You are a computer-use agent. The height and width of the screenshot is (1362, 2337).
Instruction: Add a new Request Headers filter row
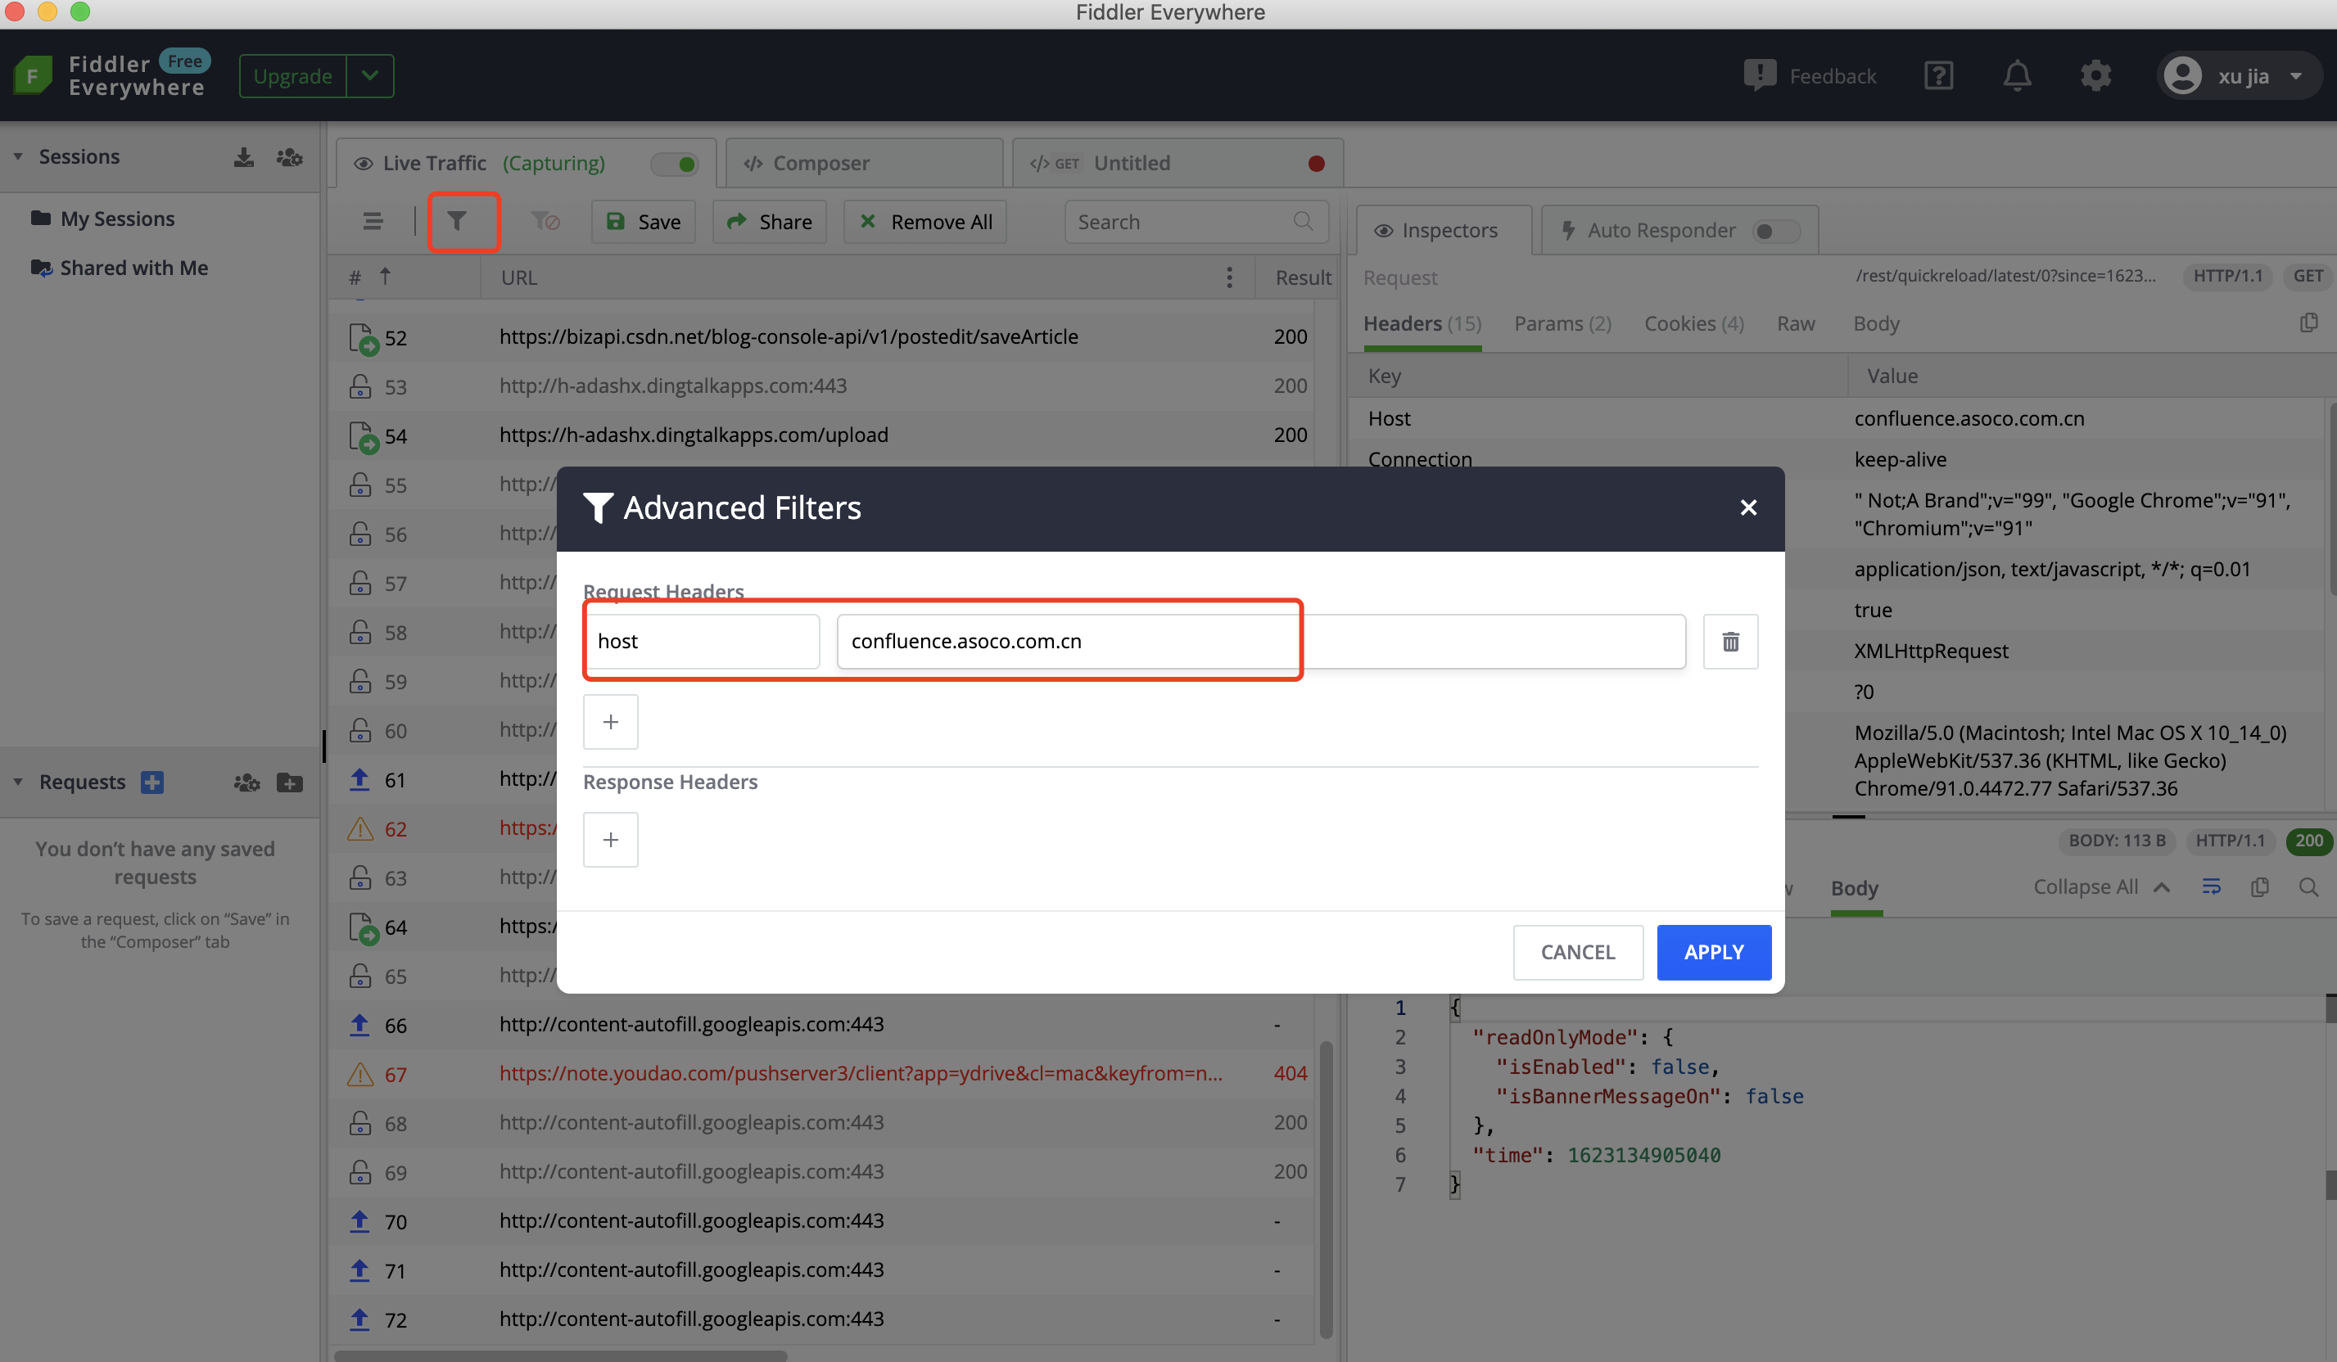coord(610,721)
